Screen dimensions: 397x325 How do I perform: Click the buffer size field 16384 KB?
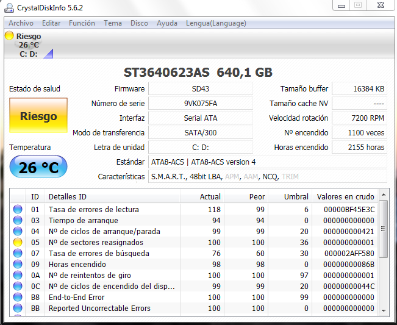(360, 89)
